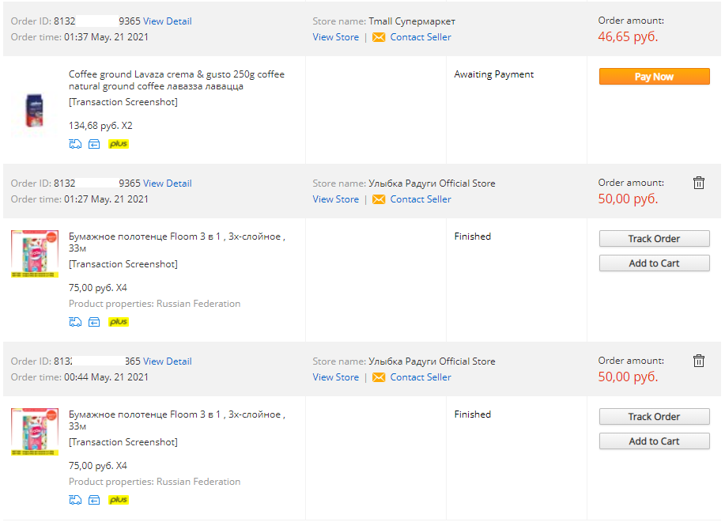Open the Floom paper towel thumbnail in 00:44 order
Screen dimensions: 725x526
35,432
